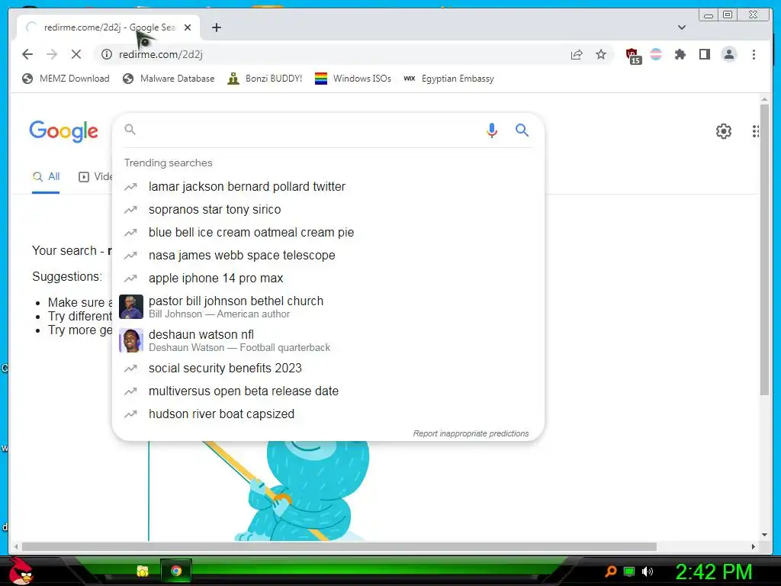This screenshot has width=781, height=586.
Task: Open the striped flag extension icon
Action: click(656, 54)
